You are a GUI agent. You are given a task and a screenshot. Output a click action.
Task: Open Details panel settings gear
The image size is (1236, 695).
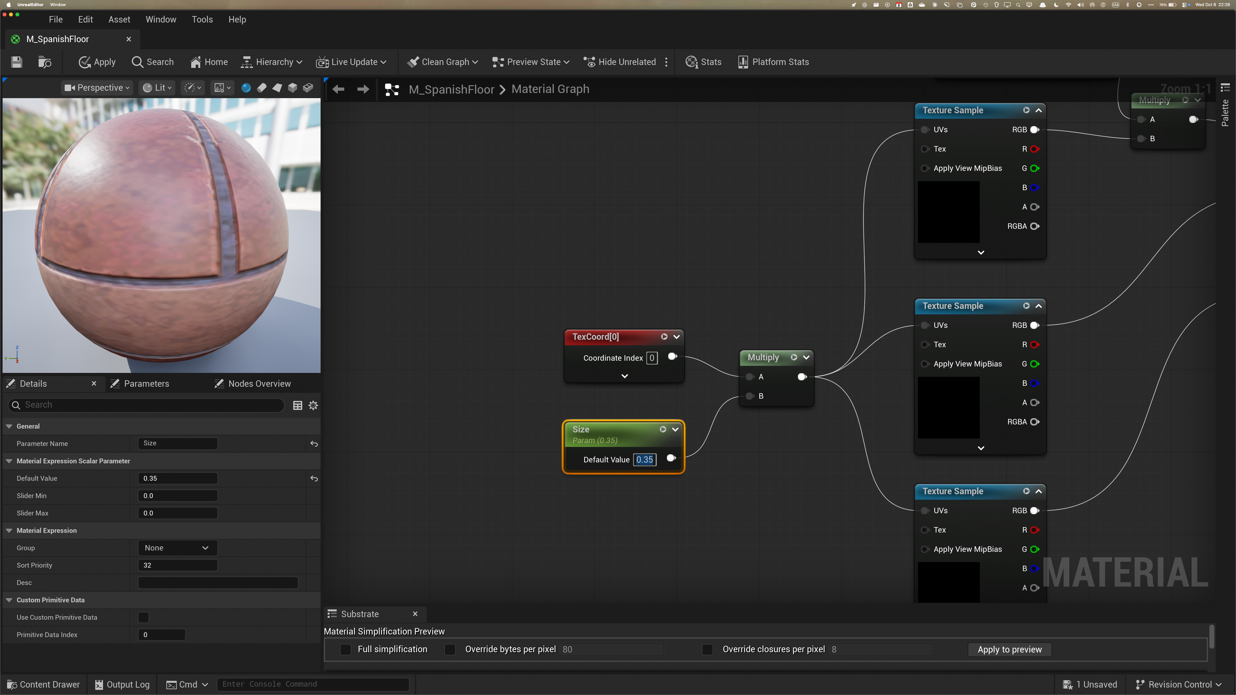point(313,406)
